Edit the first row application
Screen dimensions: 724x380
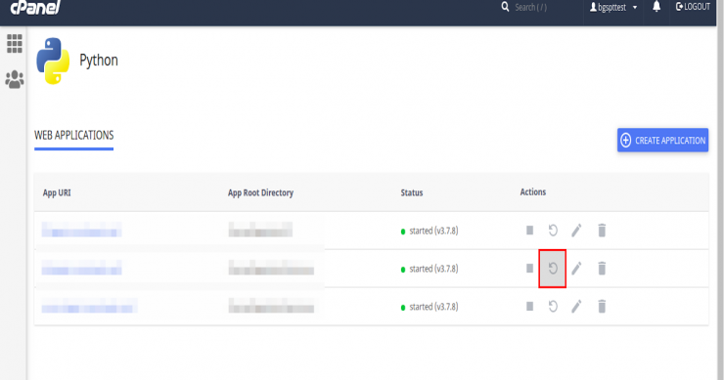click(x=576, y=231)
